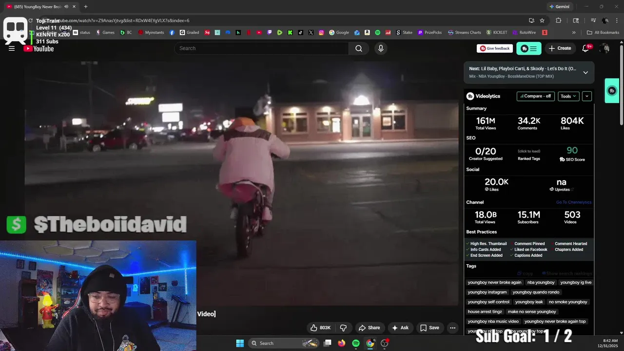Bookmark this page with star icon
This screenshot has height=351, width=624.
pyautogui.click(x=542, y=20)
